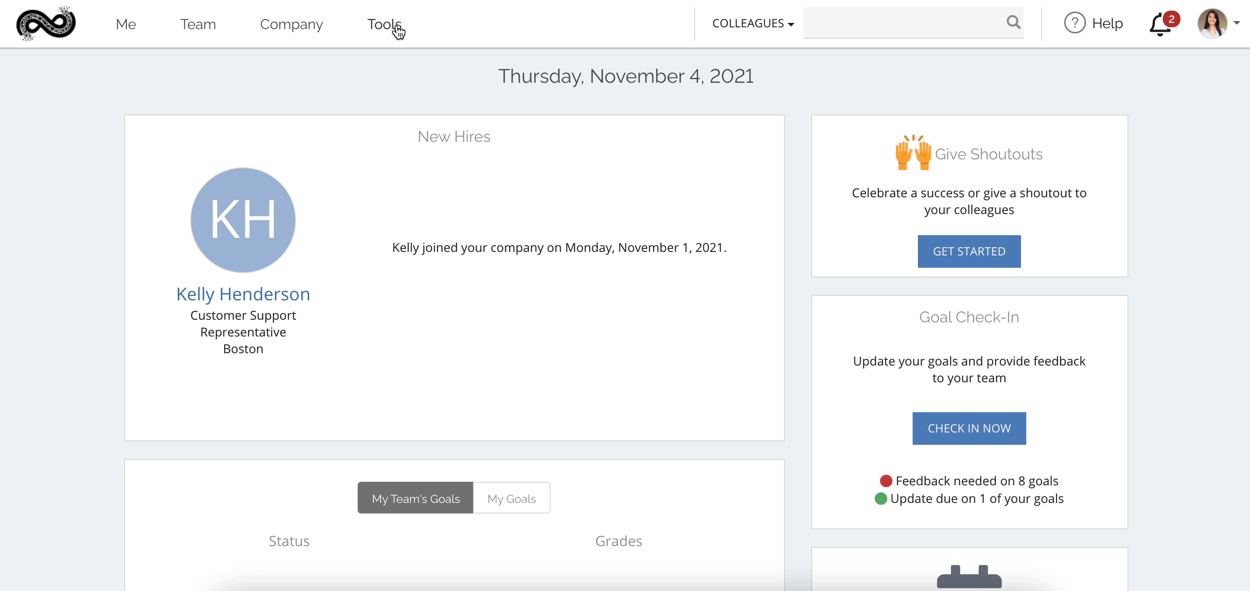The image size is (1250, 591).
Task: Click the infinity logo home icon
Action: tap(46, 24)
